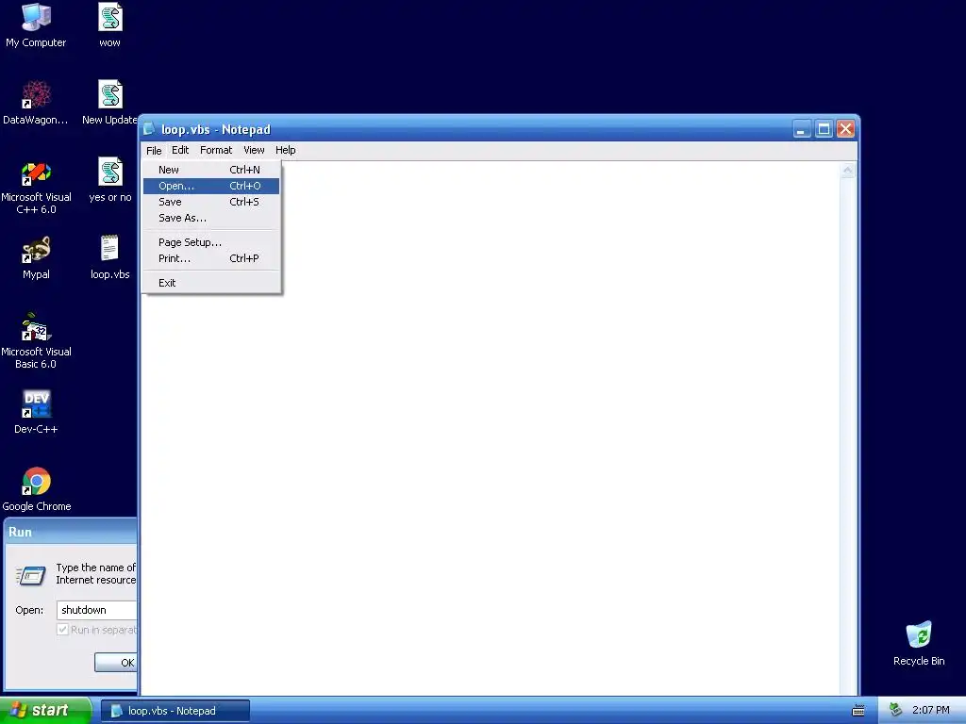Screen dimensions: 966x724
Task: Click Run dialog title bar
Action: tap(71, 533)
